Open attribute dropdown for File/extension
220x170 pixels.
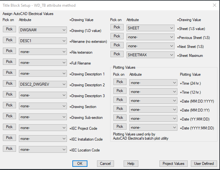[x=43, y=52]
